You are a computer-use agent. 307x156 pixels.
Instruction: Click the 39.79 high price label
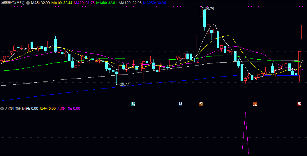pyautogui.click(x=209, y=9)
